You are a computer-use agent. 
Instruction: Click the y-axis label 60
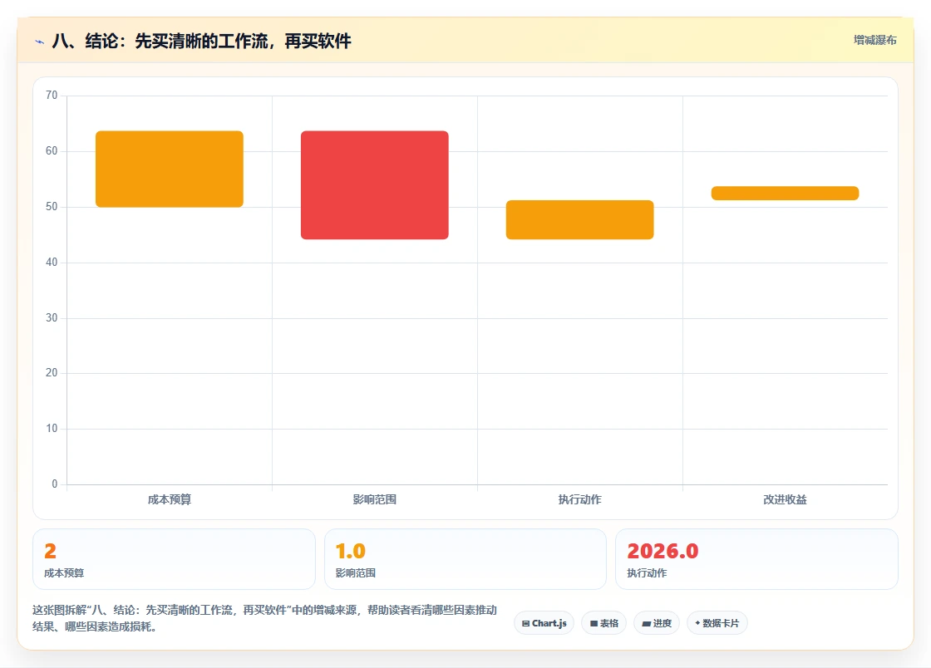tap(52, 150)
